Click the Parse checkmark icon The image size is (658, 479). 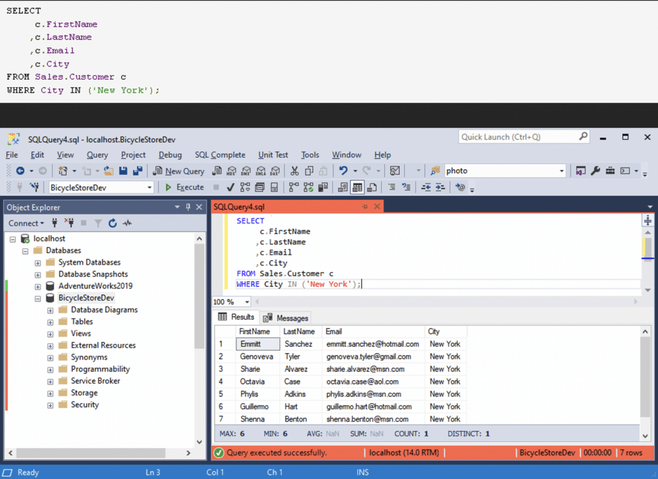(231, 187)
